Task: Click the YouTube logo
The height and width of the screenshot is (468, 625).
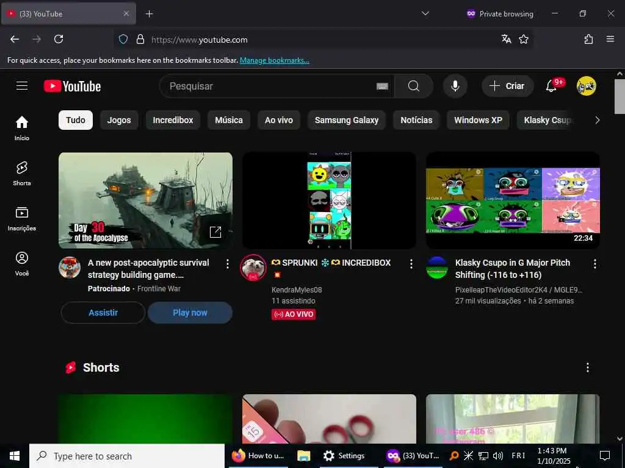Action: [72, 87]
